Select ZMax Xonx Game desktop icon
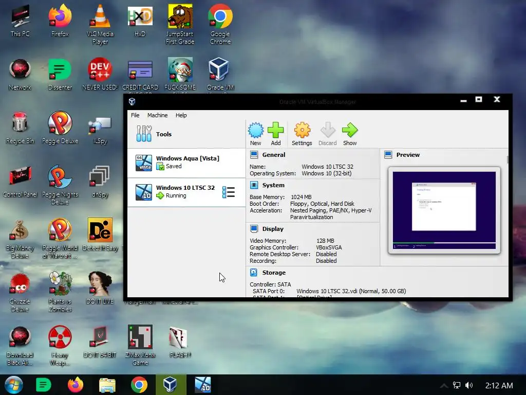Viewport: 526px width, 395px height. point(140,345)
